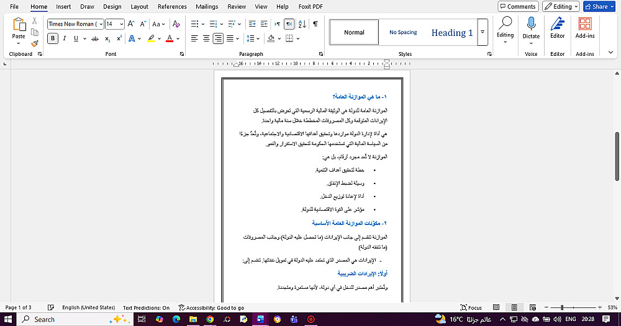Open the Editor proofing tool
621x326 pixels.
[557, 28]
